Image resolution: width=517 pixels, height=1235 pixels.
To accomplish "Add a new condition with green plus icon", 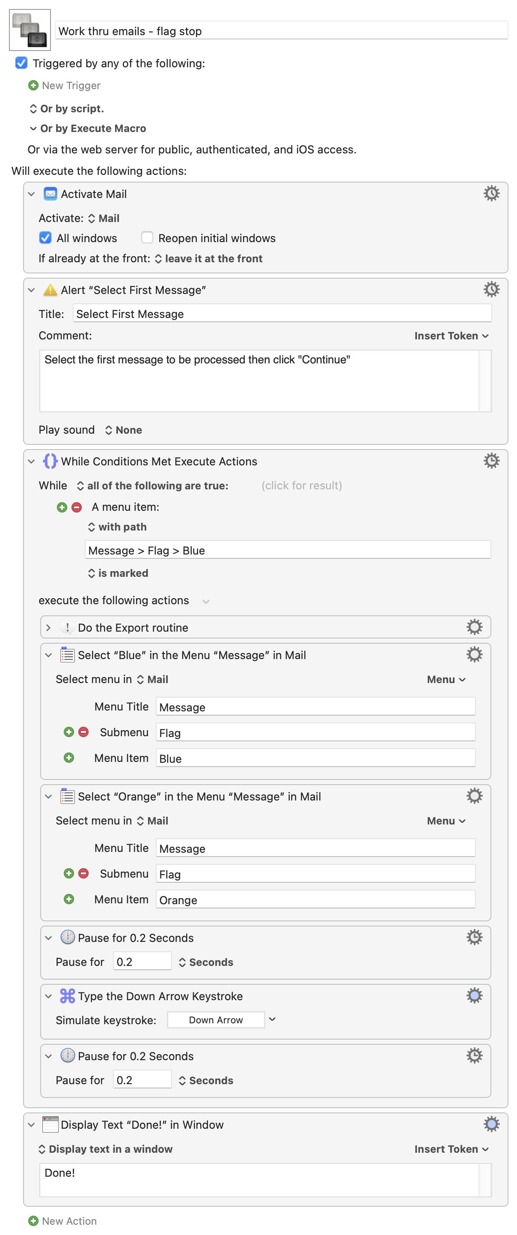I will point(62,507).
